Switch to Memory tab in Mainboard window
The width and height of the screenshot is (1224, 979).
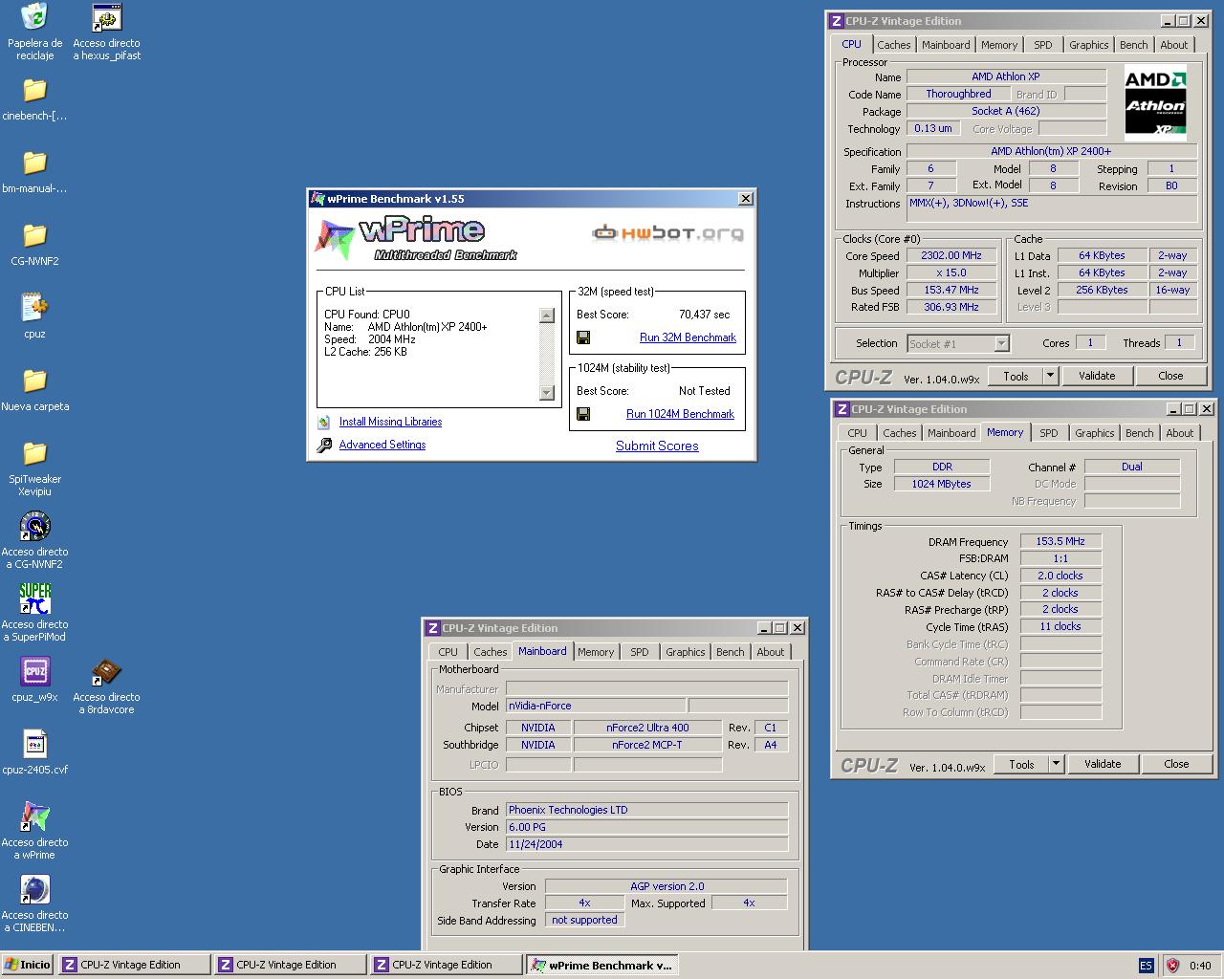(595, 652)
